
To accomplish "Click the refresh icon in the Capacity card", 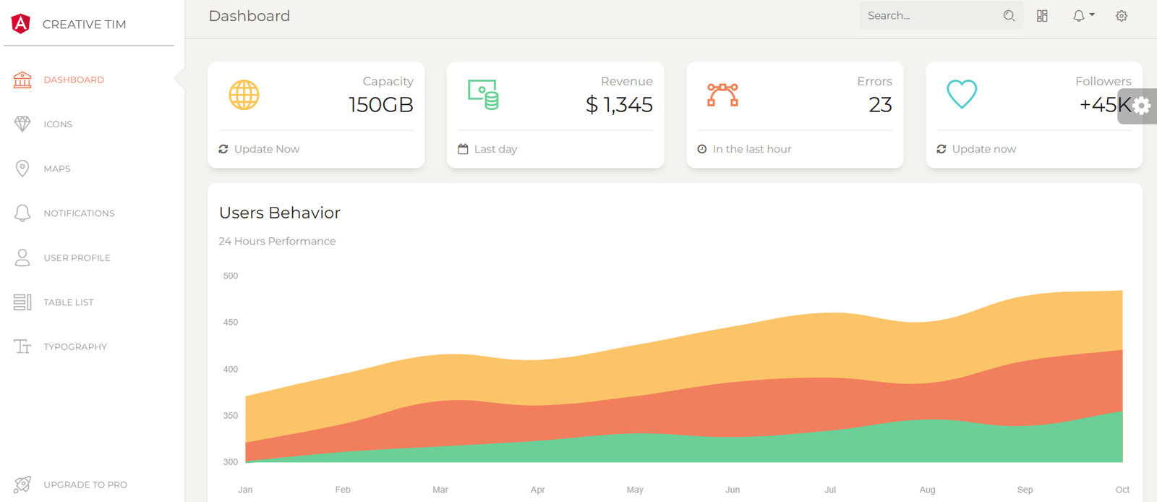I will 223,149.
